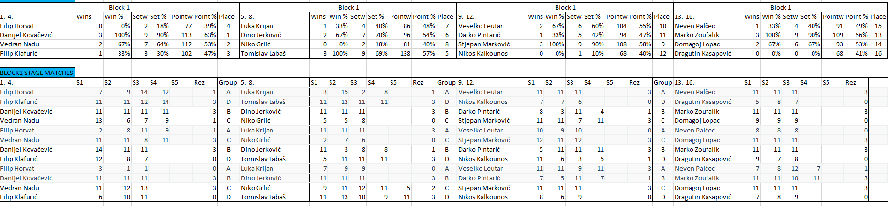888x206 pixels.
Task: Select Luka Krijan in the first stage-matches row
Action: [257, 92]
